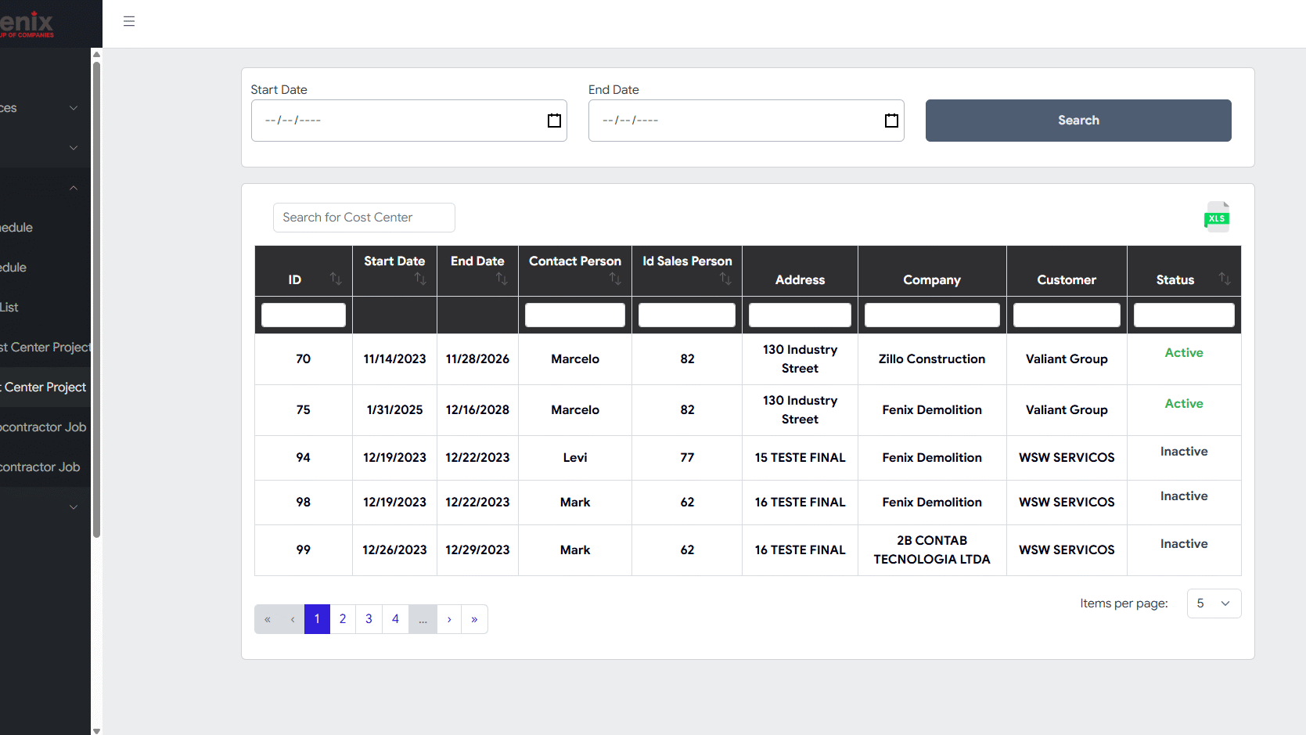This screenshot has height=735, width=1306.
Task: Open the Cost Center Project sidebar item
Action: coord(45,387)
